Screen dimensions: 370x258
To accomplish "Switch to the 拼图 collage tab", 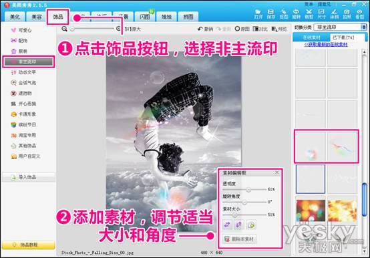I will click(188, 17).
